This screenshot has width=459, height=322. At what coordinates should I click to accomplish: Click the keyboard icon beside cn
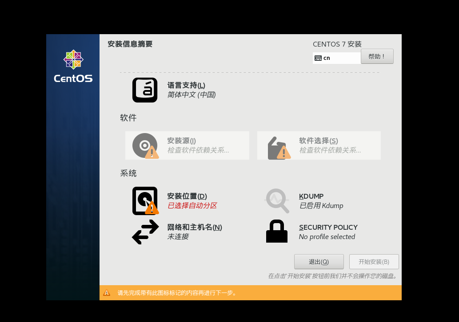point(318,58)
